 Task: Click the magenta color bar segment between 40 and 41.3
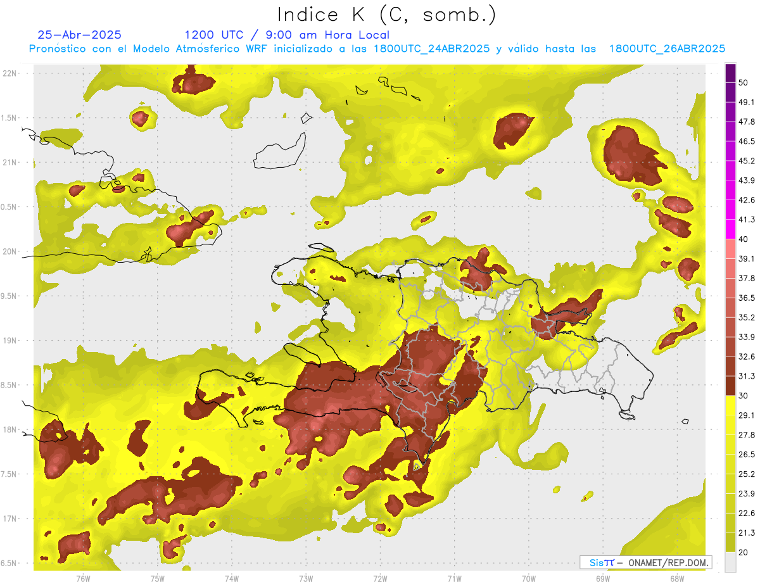pyautogui.click(x=730, y=229)
